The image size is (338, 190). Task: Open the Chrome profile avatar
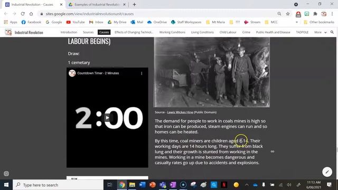[324, 14]
